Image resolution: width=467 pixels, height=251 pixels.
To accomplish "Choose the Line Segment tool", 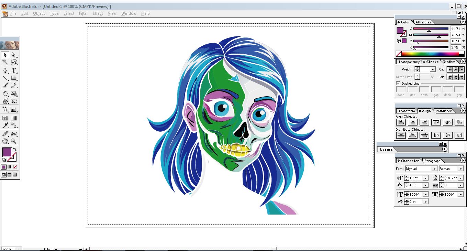I will pos(5,78).
